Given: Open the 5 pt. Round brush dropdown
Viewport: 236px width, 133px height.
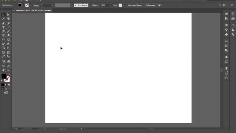Looking at the screenshot, I should [90, 5].
